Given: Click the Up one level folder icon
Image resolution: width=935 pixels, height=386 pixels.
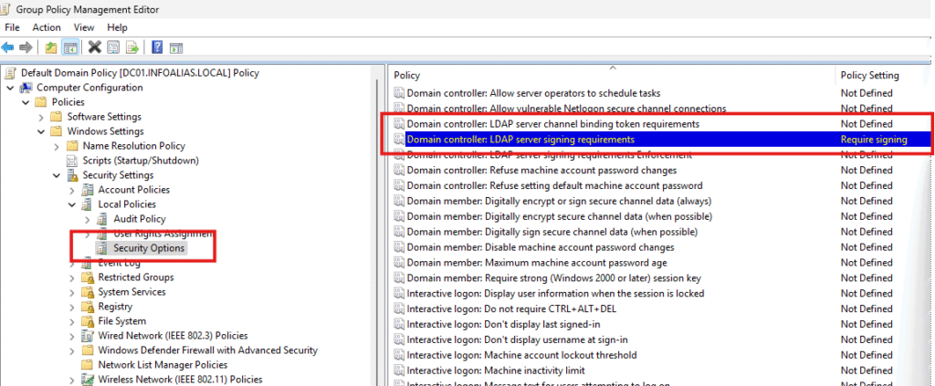Looking at the screenshot, I should click(51, 47).
